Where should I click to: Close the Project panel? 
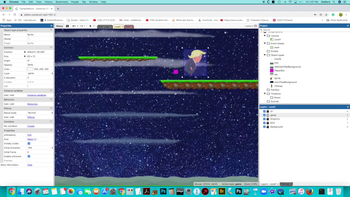pos(348,26)
